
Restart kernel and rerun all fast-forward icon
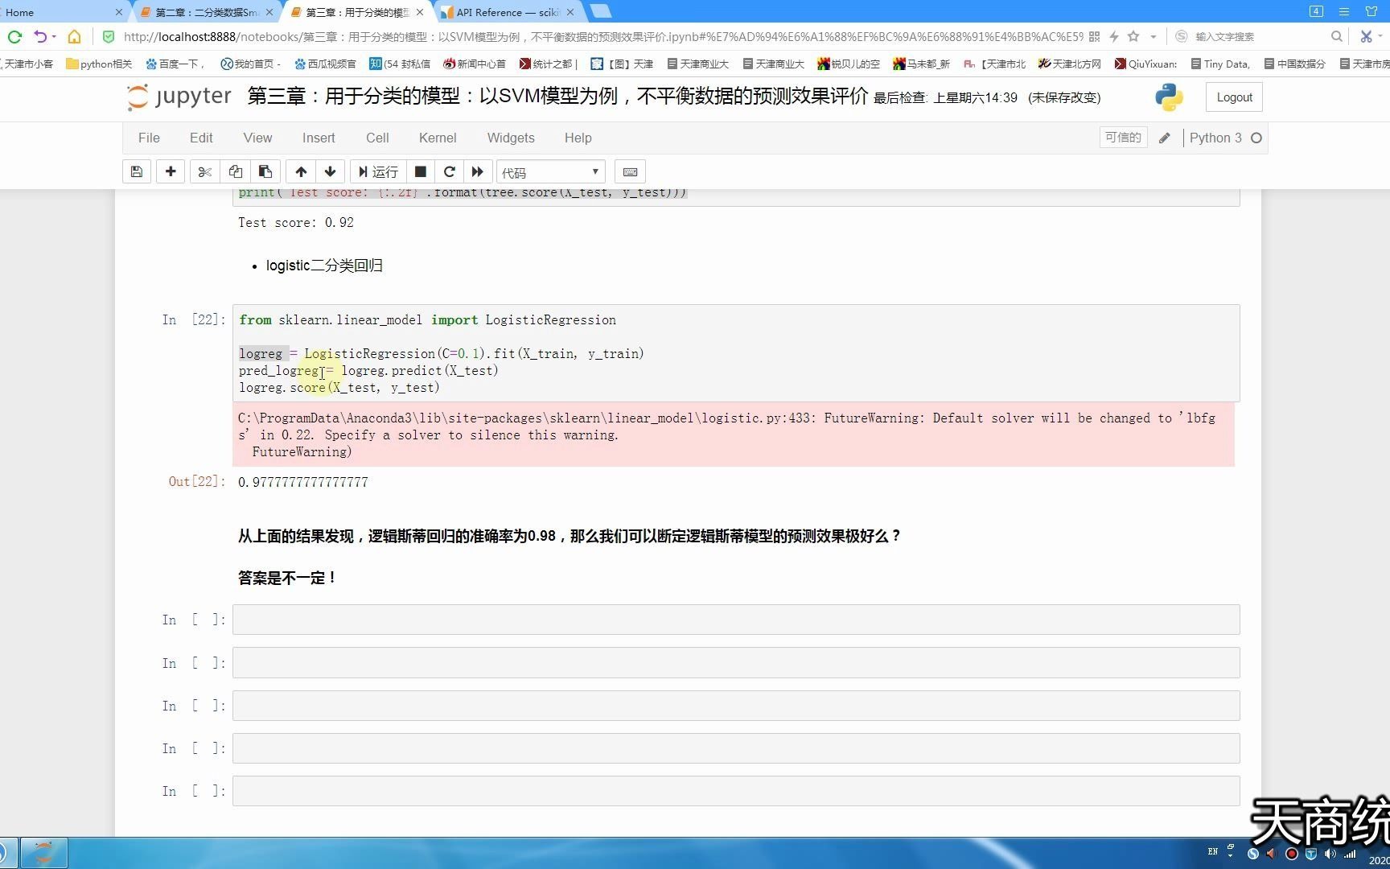coord(478,171)
